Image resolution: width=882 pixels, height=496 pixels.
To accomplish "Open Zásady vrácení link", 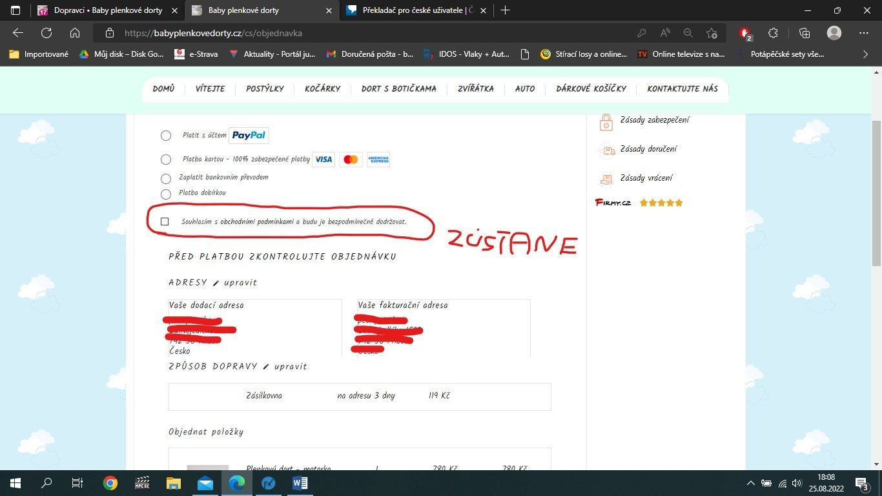I will pos(646,178).
